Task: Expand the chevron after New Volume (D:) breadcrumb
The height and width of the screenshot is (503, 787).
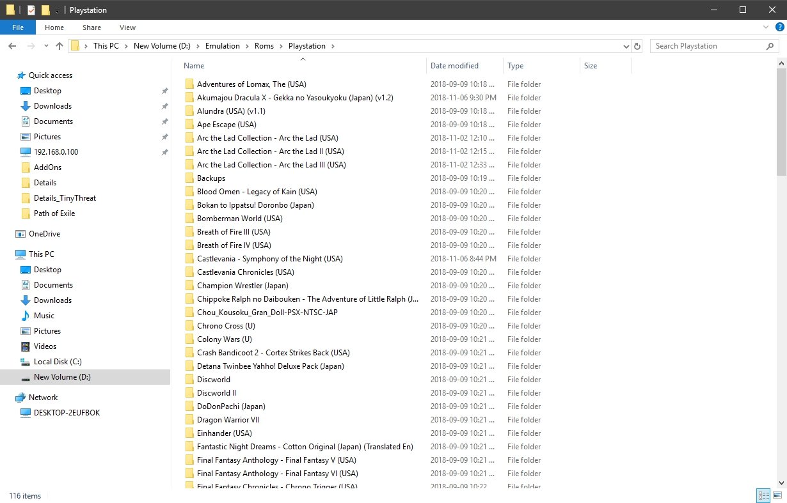Action: tap(199, 46)
